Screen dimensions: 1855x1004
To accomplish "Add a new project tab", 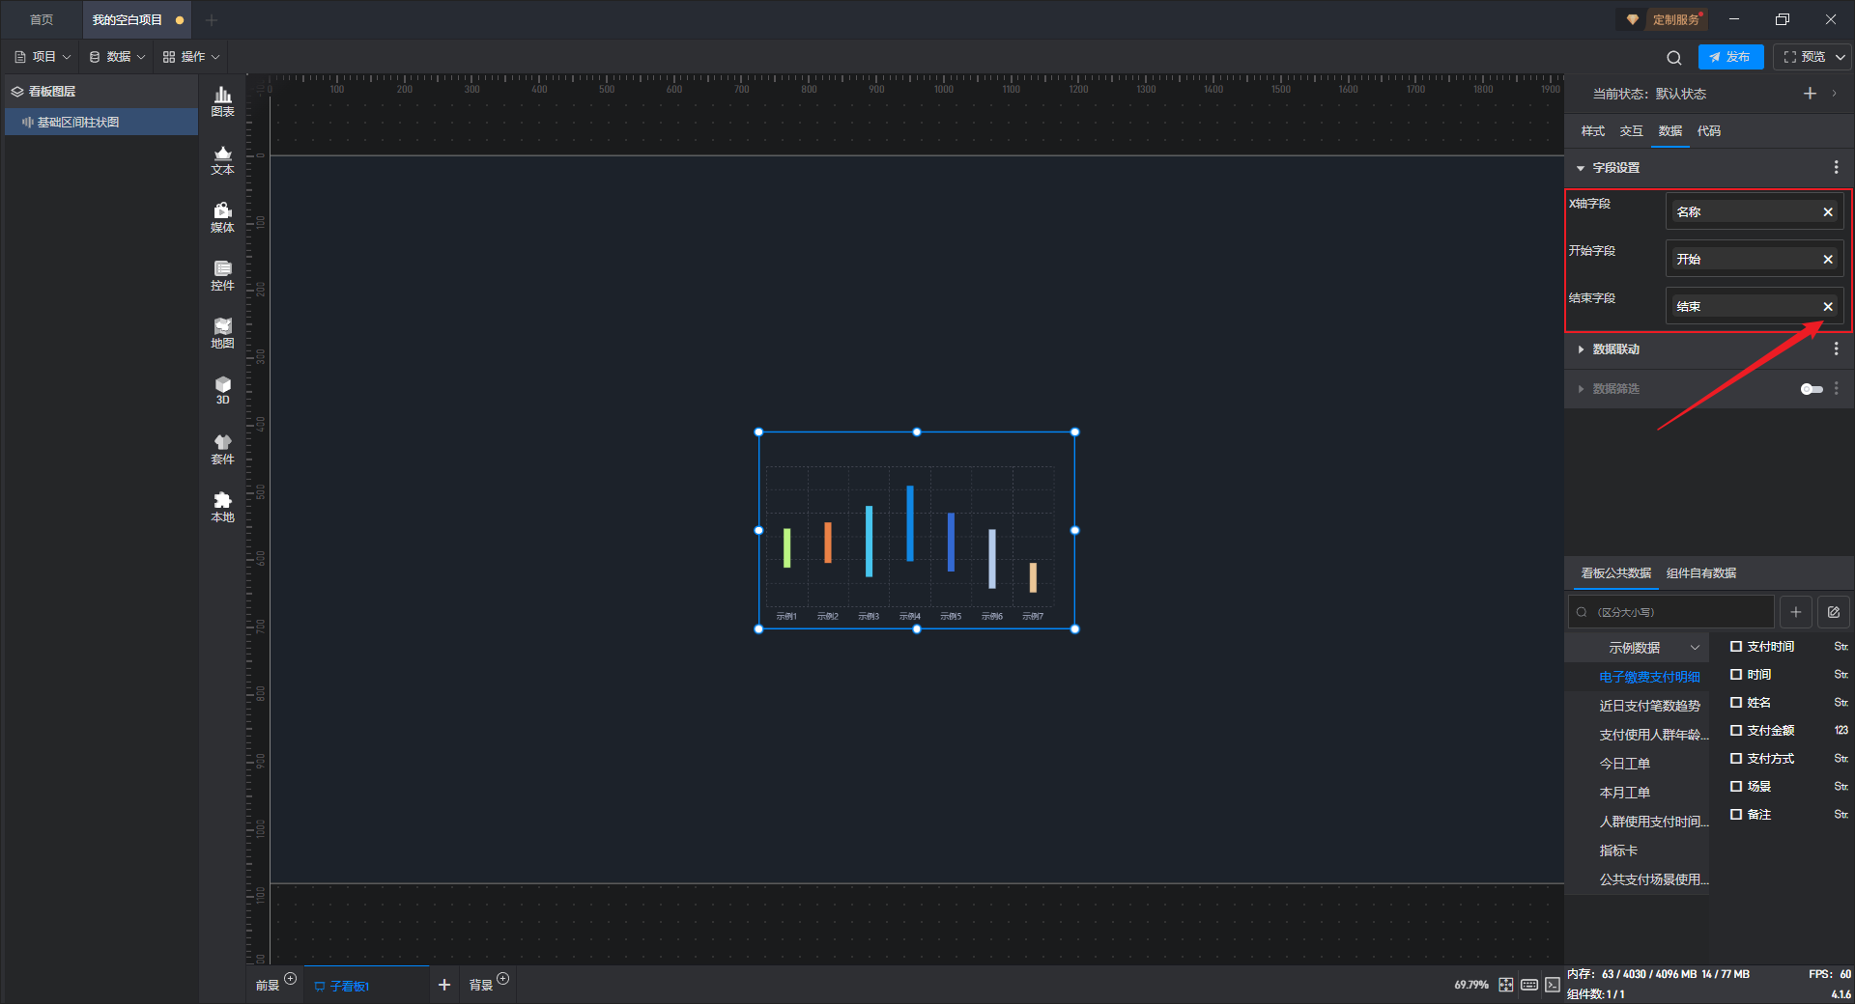I will [x=212, y=19].
